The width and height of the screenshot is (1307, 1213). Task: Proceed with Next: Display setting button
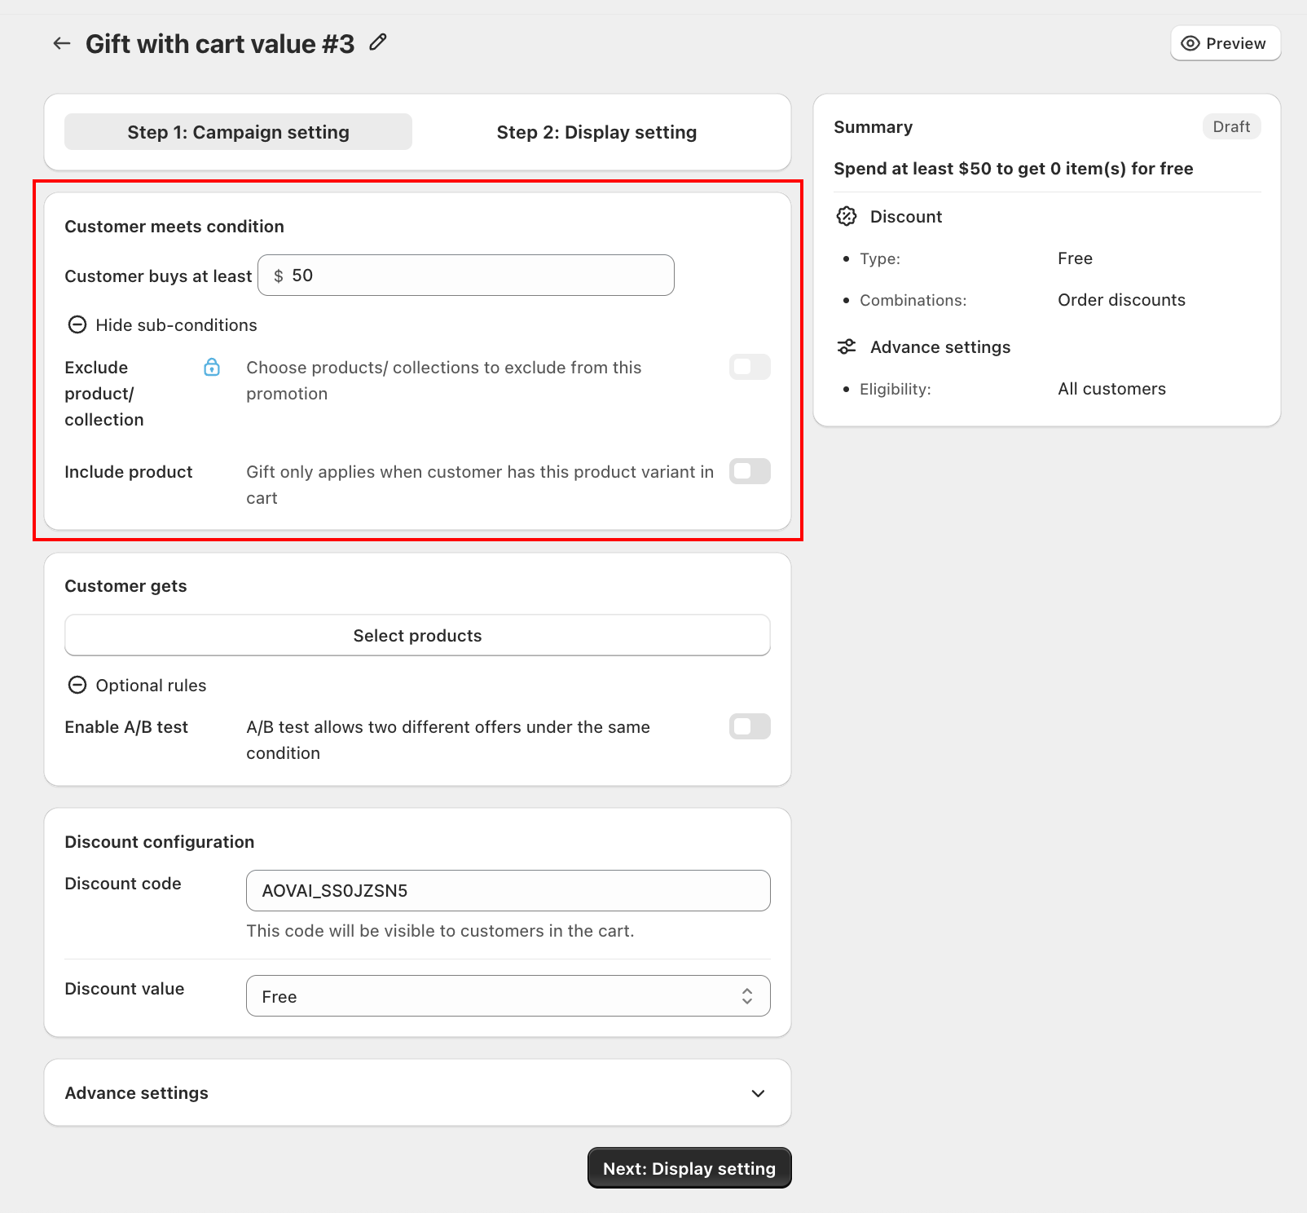[689, 1168]
